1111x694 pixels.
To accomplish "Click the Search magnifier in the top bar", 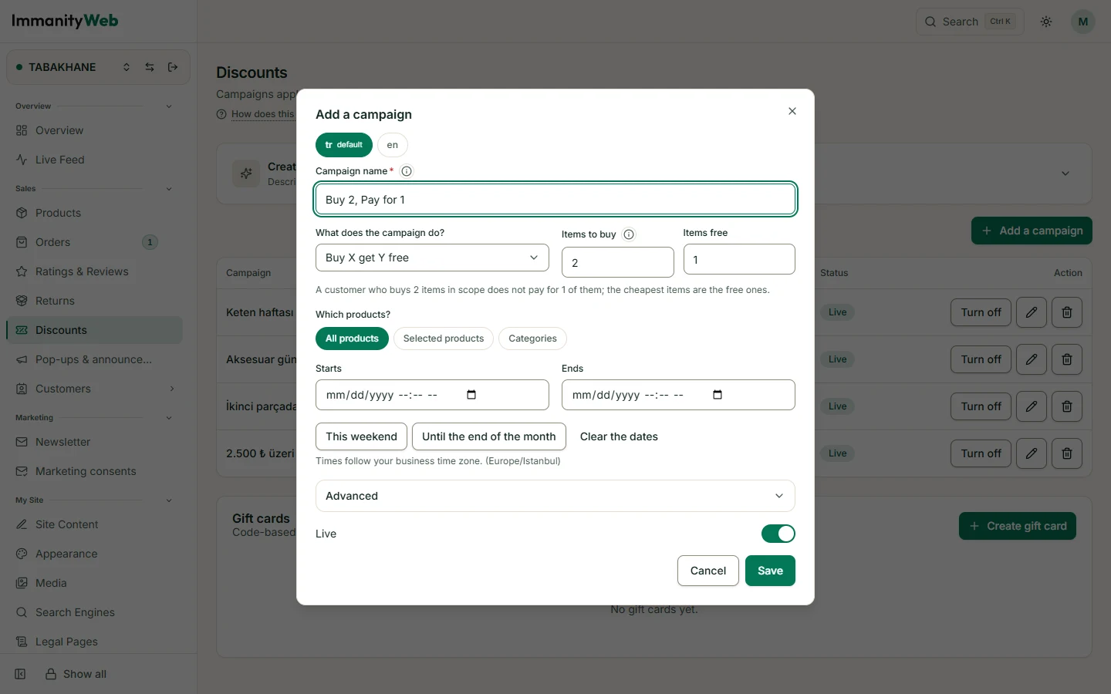I will click(930, 22).
